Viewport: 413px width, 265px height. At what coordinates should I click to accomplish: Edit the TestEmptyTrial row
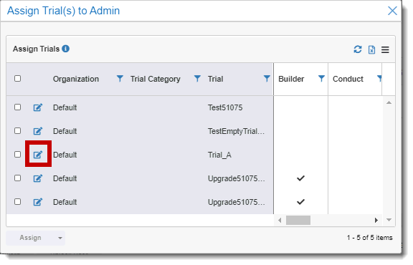coord(38,131)
